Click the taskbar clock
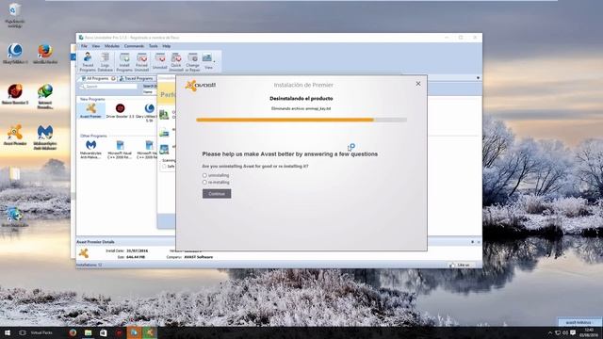This screenshot has width=603, height=339. pos(589,332)
